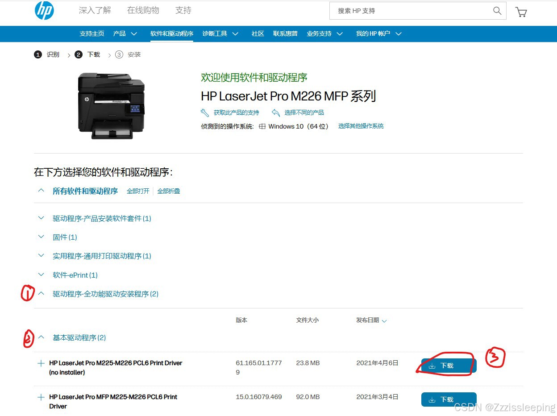Open the 业务支持 dropdown menu
557x416 pixels.
point(325,34)
